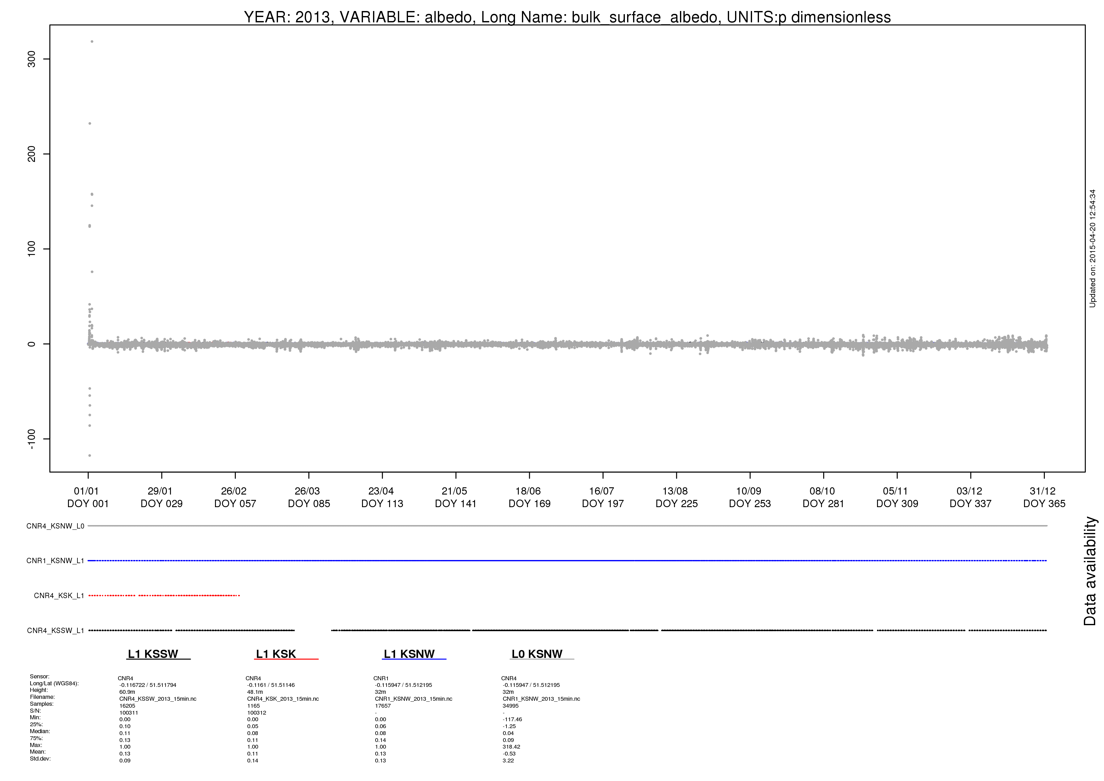Click the y-axis tick label -100
Viewport: 1104px width, 781px height.
[31, 439]
